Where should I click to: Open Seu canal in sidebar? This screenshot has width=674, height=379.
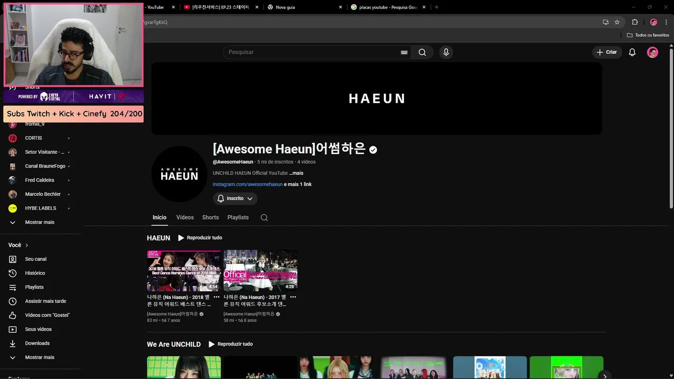(39, 259)
